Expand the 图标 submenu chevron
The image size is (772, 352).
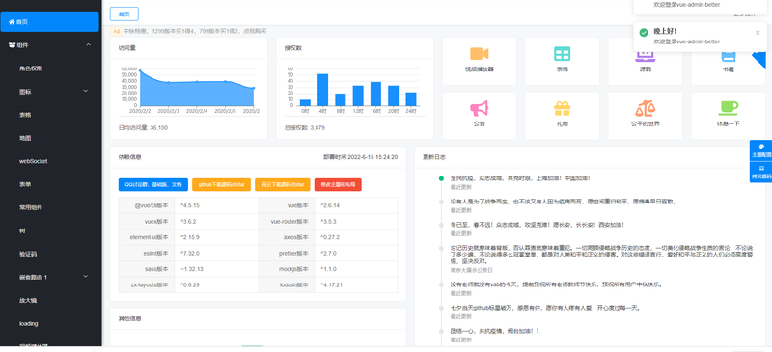coord(85,91)
